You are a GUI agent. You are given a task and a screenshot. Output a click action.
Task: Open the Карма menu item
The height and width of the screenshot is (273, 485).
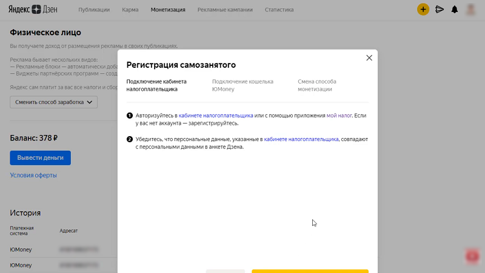130,10
